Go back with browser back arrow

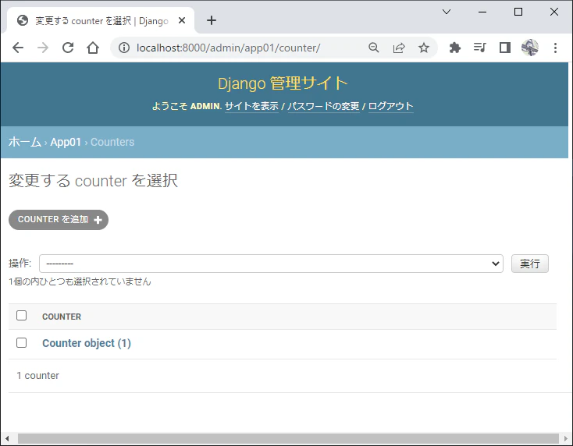(17, 48)
